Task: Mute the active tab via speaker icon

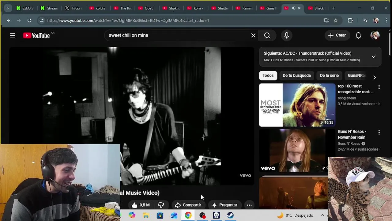Action: [x=293, y=8]
